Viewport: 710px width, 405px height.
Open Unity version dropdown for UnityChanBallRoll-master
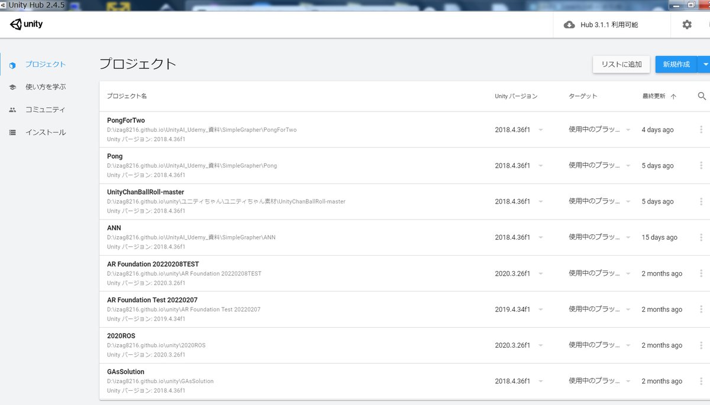click(x=541, y=202)
